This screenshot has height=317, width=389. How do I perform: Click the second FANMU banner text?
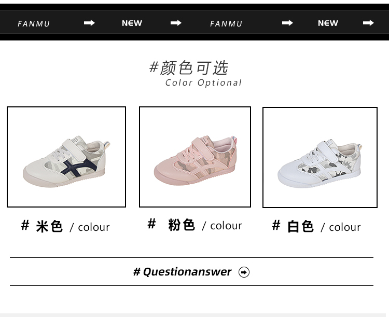coord(226,23)
